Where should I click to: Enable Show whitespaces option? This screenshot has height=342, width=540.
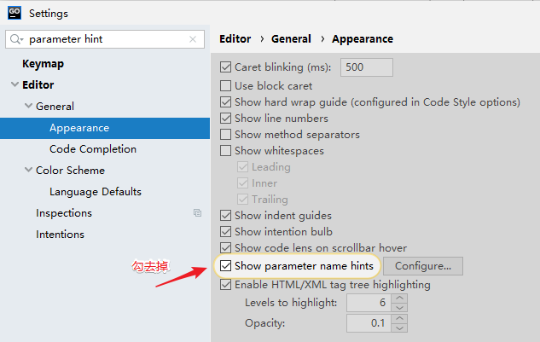(226, 151)
